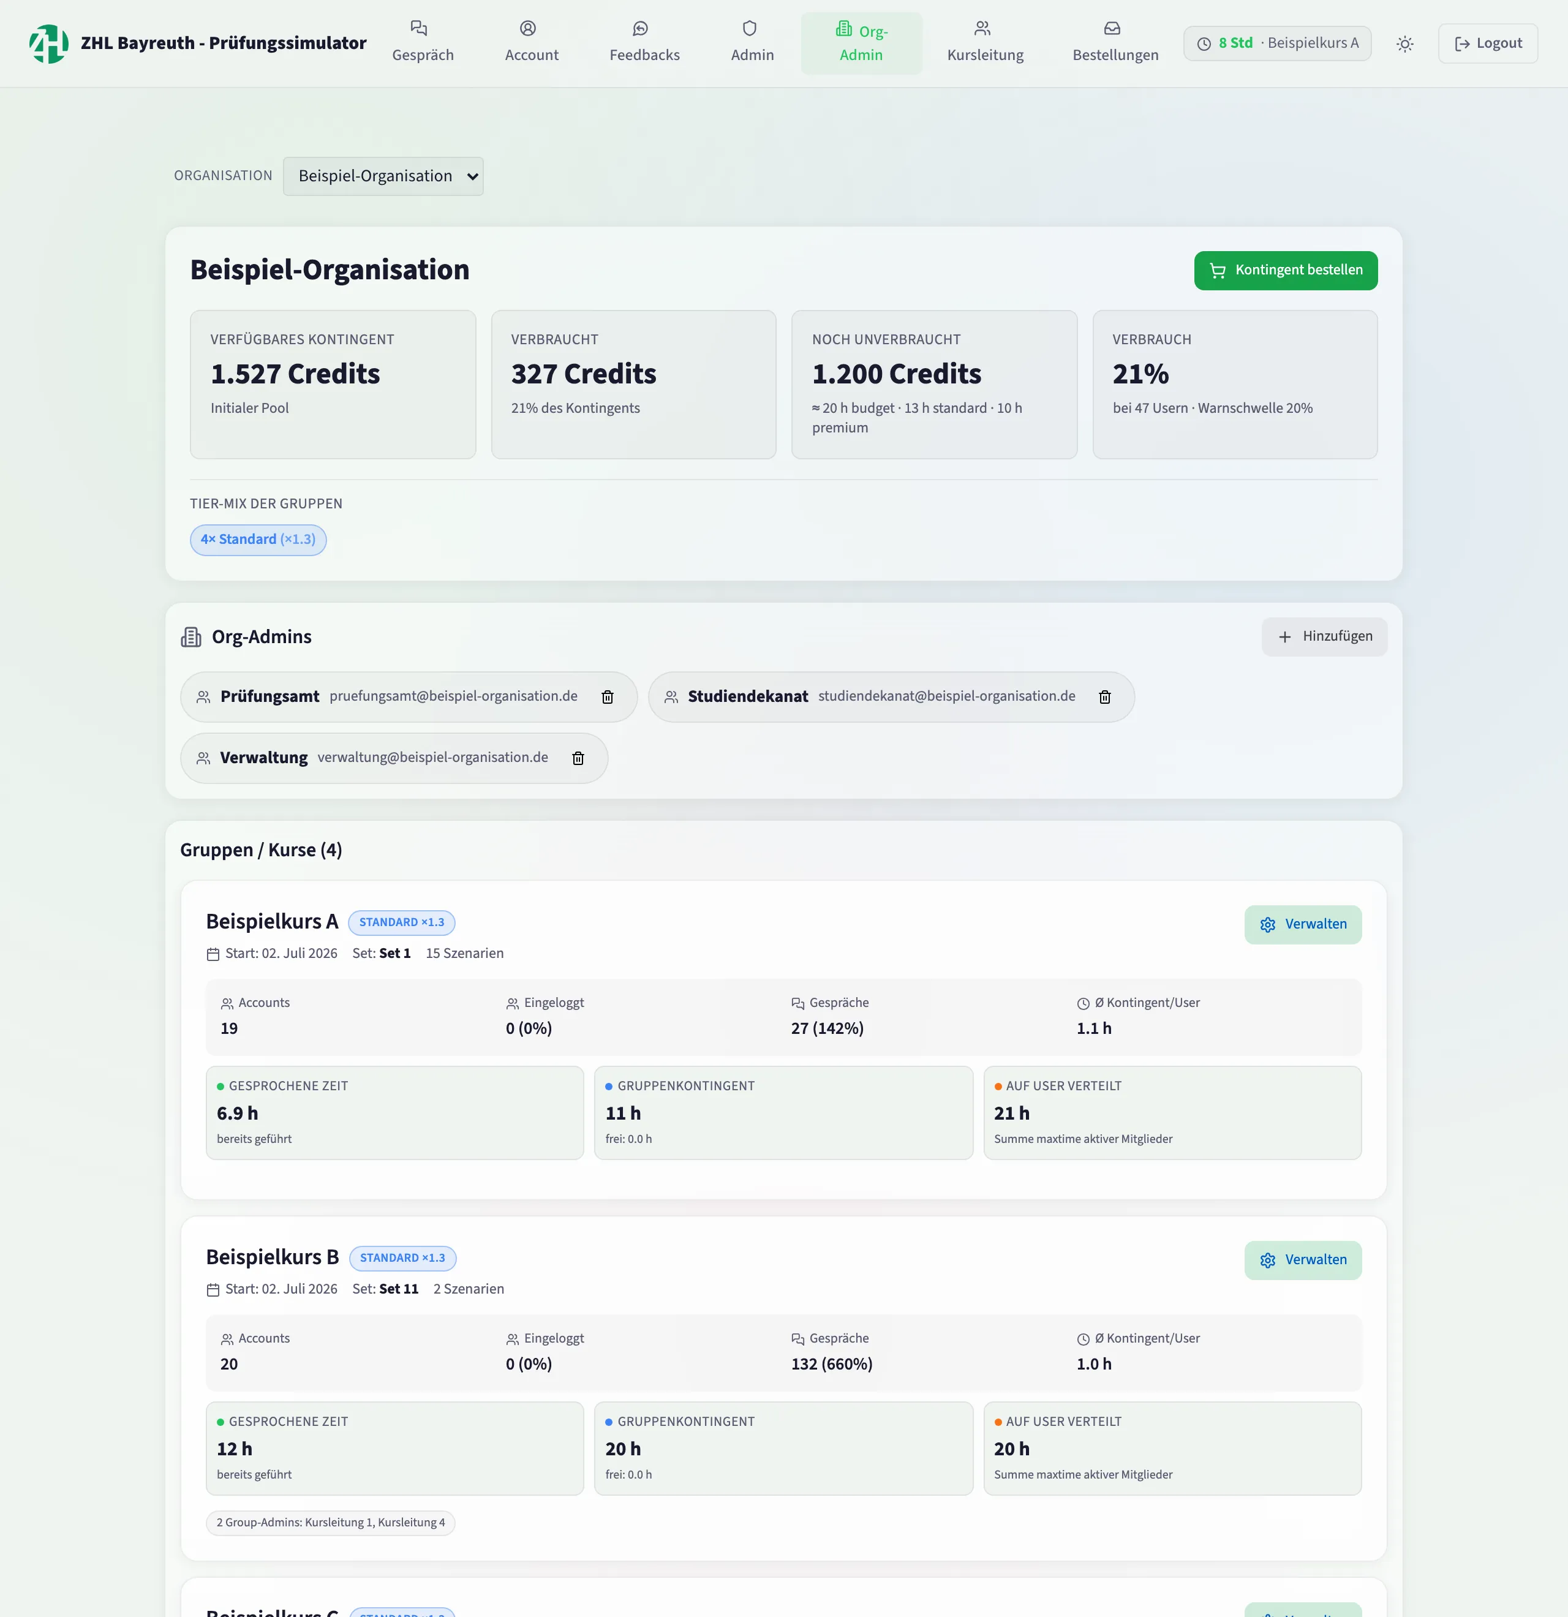Screen dimensions: 1568x1617
Task: Click calendar icon in Beispielkurs A
Action: (x=213, y=954)
